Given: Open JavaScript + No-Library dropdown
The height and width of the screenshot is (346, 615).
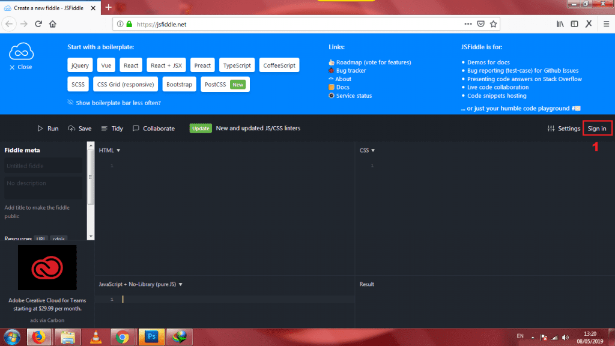Looking at the screenshot, I should (x=141, y=284).
